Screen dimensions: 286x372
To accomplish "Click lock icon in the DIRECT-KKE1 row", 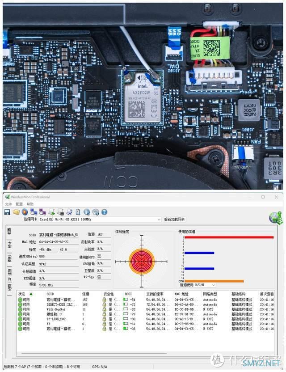I will pyautogui.click(x=104, y=304).
